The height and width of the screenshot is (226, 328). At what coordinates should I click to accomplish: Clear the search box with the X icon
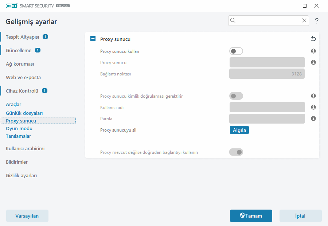coord(304,20)
